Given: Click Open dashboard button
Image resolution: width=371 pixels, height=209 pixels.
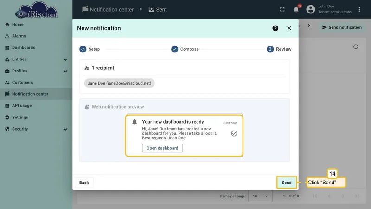Looking at the screenshot, I should point(162,148).
